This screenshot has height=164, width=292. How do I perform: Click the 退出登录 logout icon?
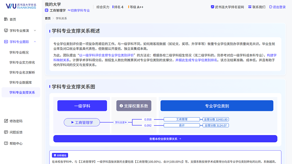click(x=271, y=7)
